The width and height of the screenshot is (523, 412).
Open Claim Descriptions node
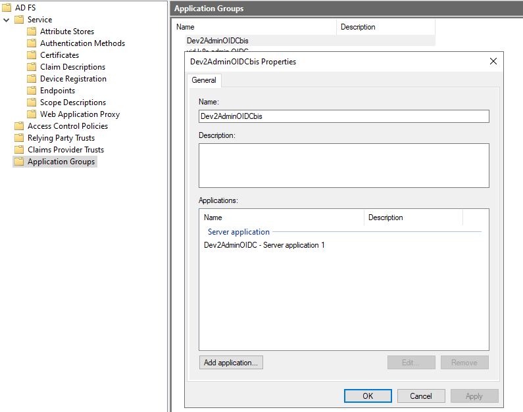pyautogui.click(x=73, y=66)
